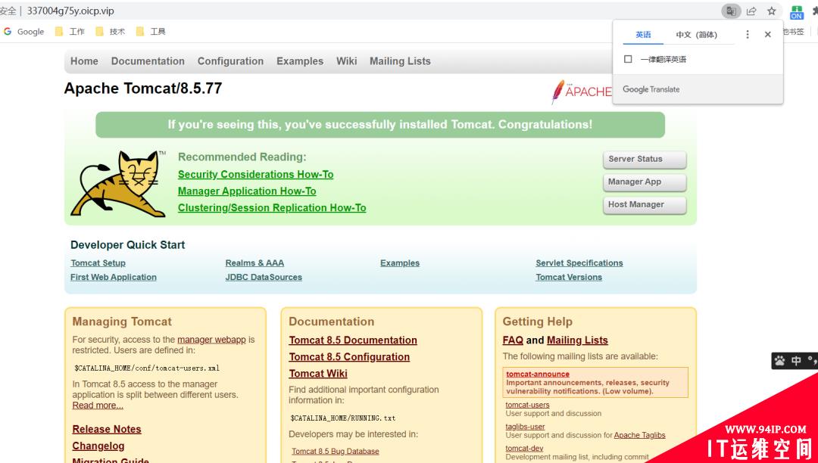Open the tomcat-dev mailing list link

(x=524, y=449)
